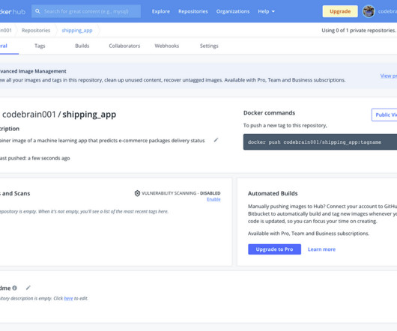Open the Webhooks tab

[x=166, y=46]
